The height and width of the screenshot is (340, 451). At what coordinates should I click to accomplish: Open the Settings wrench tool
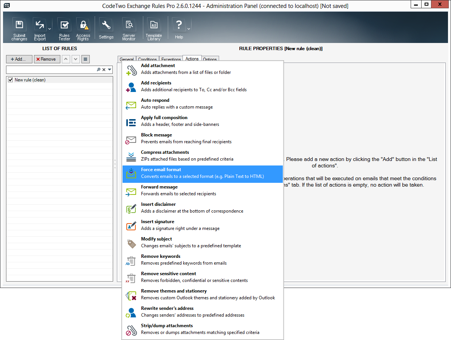pos(106,29)
